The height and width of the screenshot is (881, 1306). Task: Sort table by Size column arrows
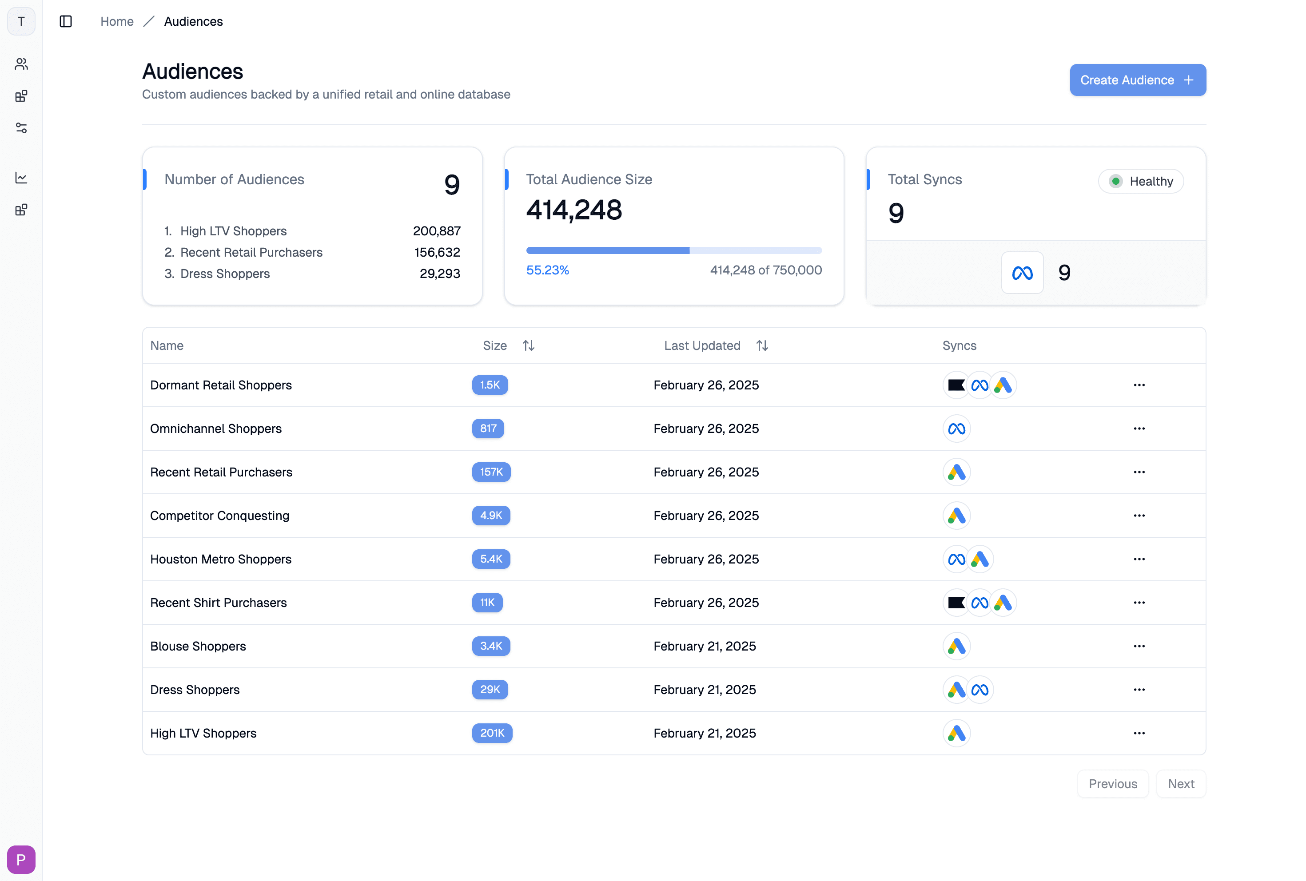[528, 345]
